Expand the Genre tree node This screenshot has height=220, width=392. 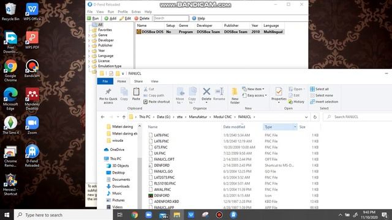[x=89, y=35]
